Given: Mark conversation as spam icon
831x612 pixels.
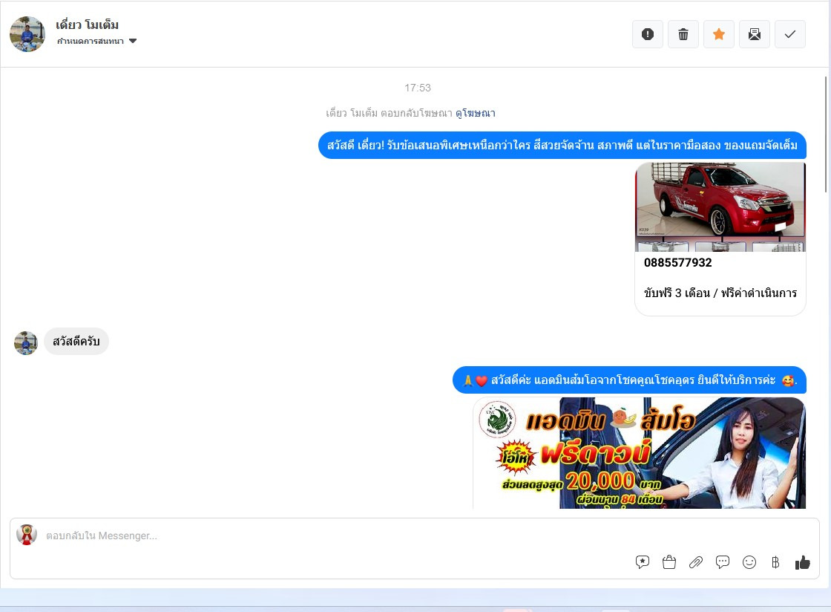Looking at the screenshot, I should point(647,34).
